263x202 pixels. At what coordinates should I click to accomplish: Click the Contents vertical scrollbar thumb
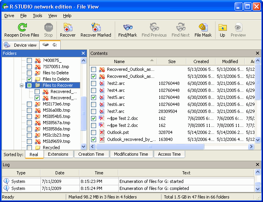point(258,82)
